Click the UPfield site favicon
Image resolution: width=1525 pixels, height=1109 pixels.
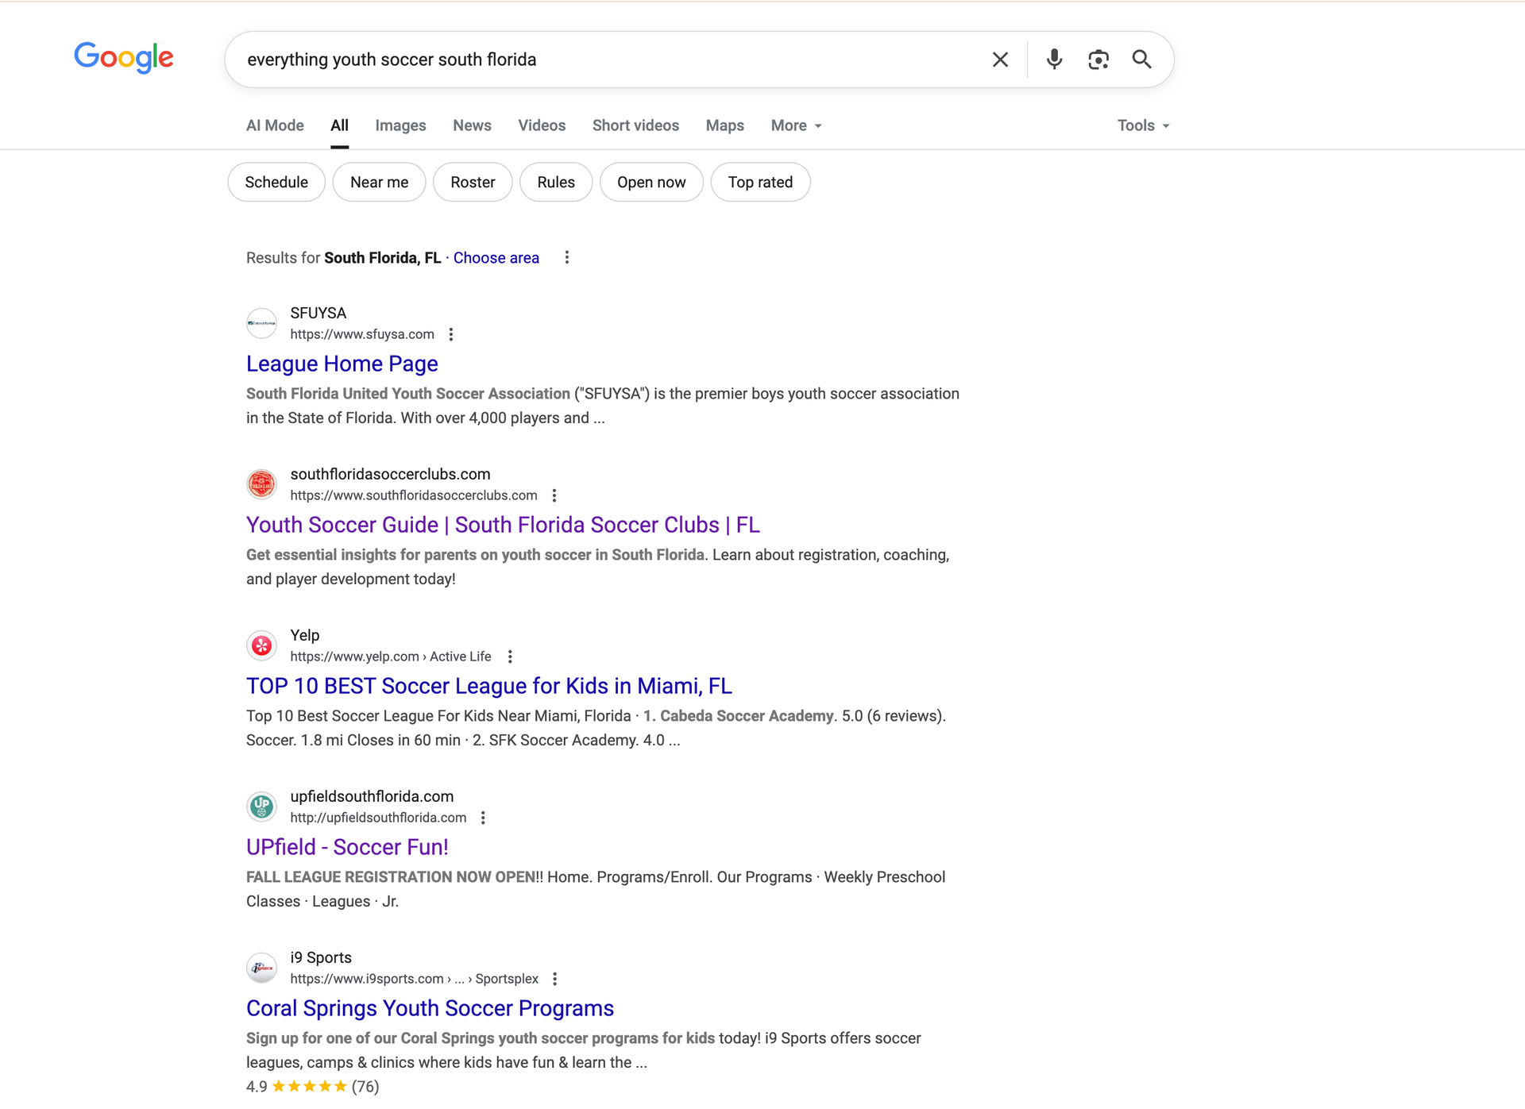coord(261,807)
